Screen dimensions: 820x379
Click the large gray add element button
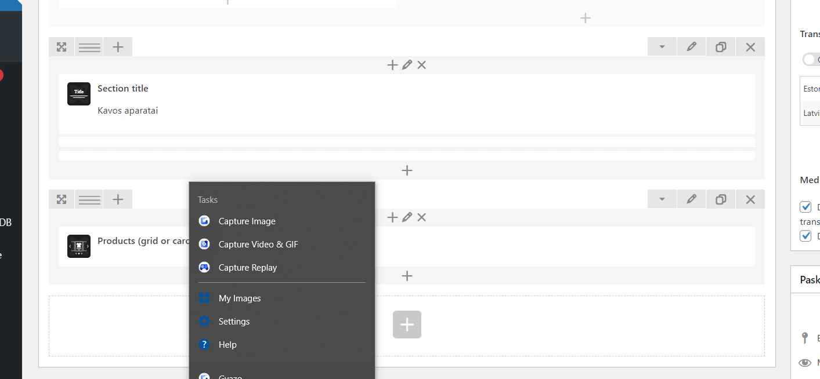pos(407,325)
